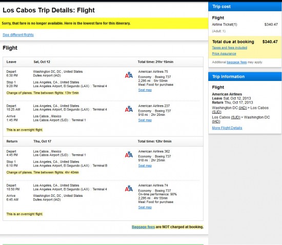282x245 pixels.
Task: Click American Airlines 237 flight name
Action: pyautogui.click(x=154, y=106)
